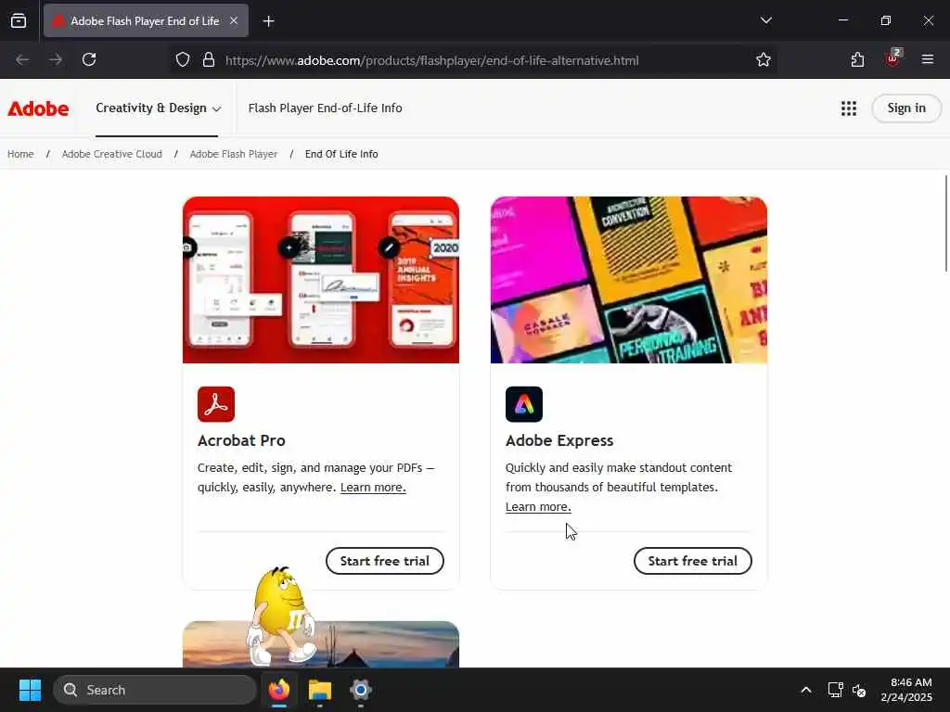This screenshot has height=712, width=950.
Task: Open clock and date panel
Action: 906,690
